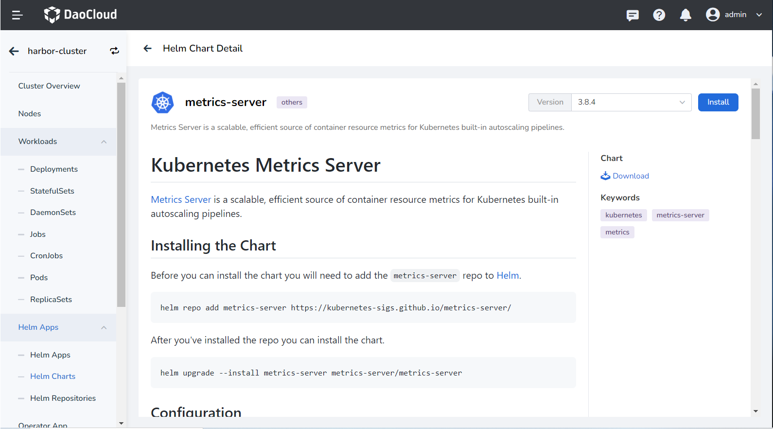773x429 pixels.
Task: Click the main content vertical scrollbar
Action: pyautogui.click(x=755, y=114)
